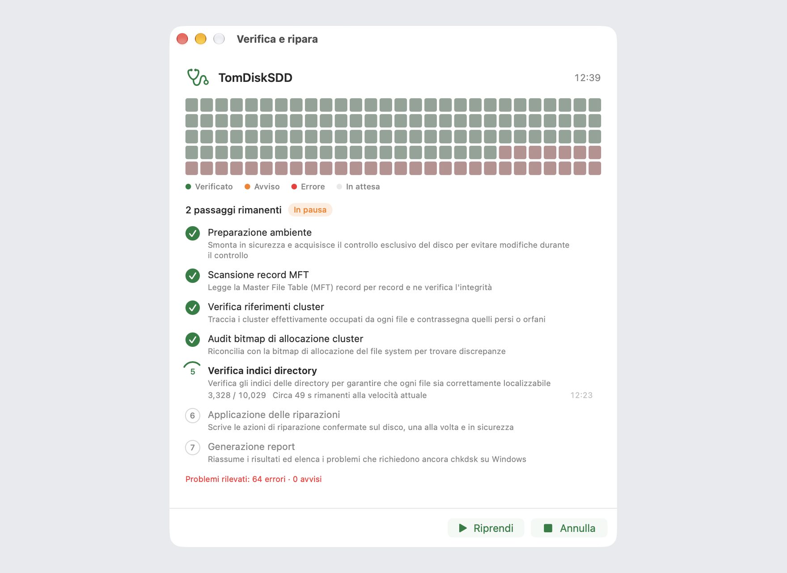787x573 pixels.
Task: Click the checkmark for Audit bitmap di allocazione
Action: 193,340
